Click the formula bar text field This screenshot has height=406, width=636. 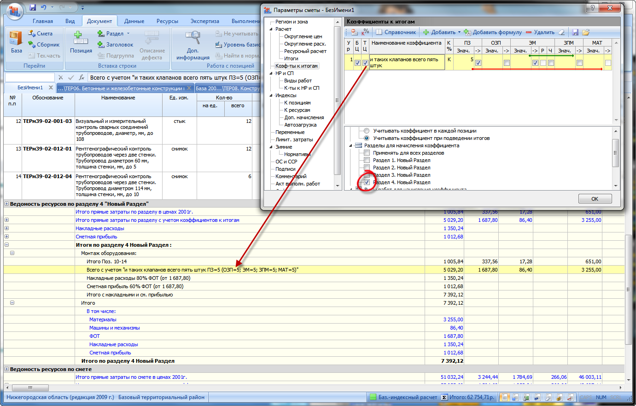[174, 77]
